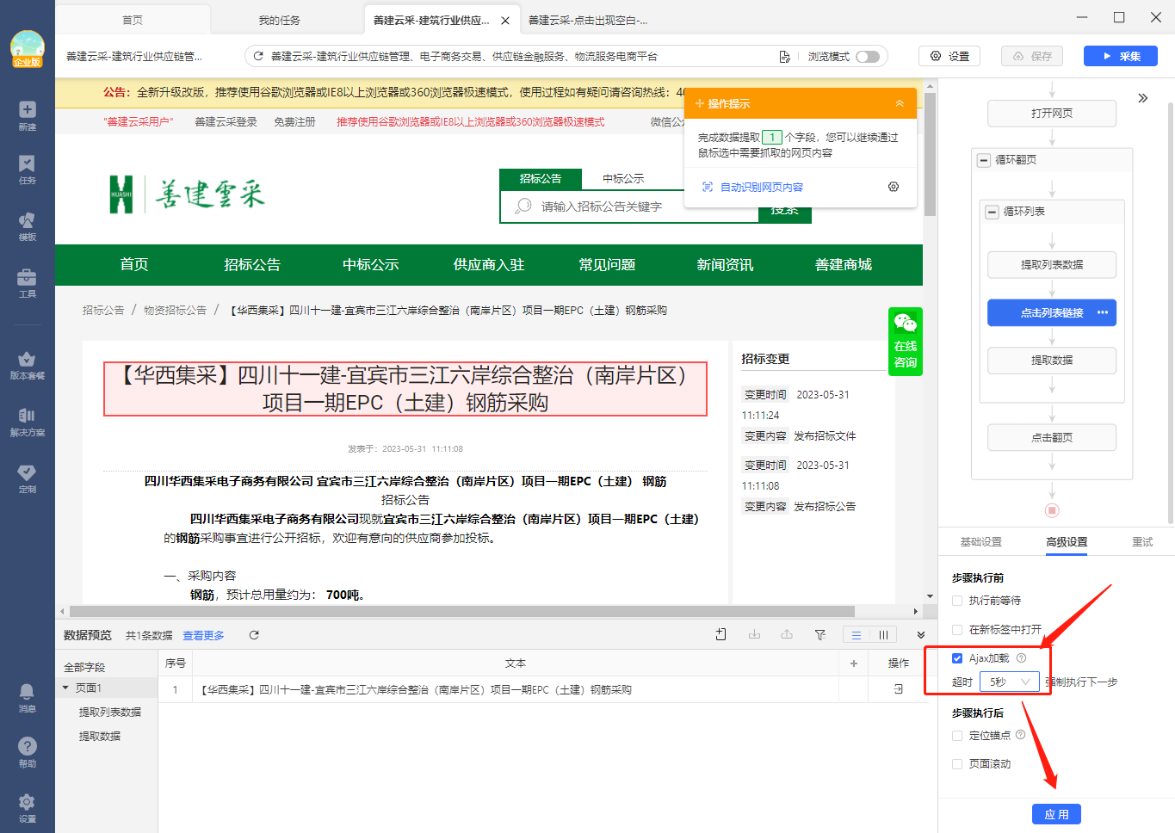
Task: Click the 提取列表数据 workflow step
Action: coord(1052,264)
